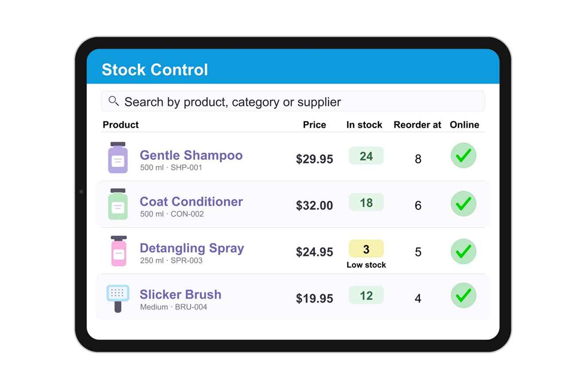
Task: Click the green stock badge showing 24
Action: [366, 156]
